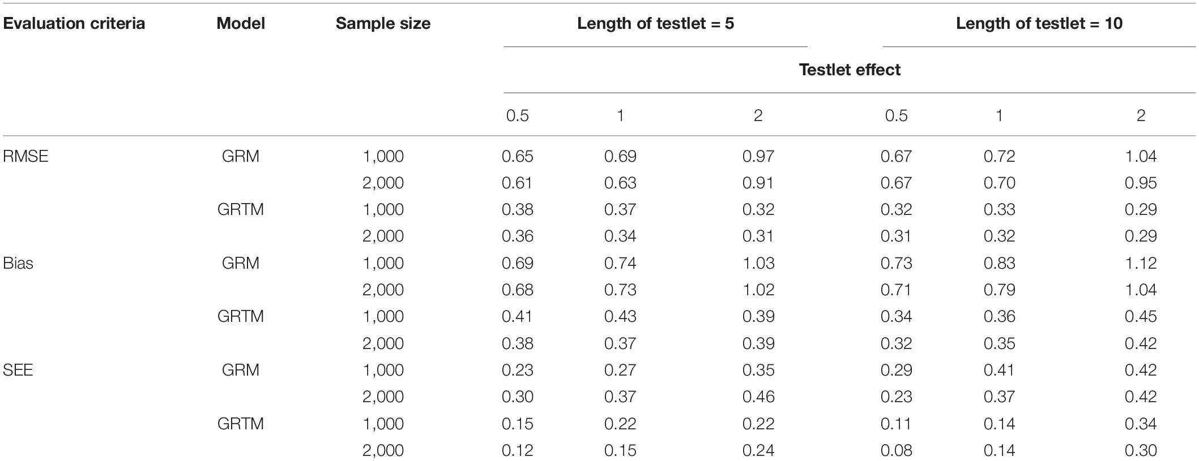Click the Evaluation criteria column header
The image size is (1199, 461).
(x=74, y=23)
